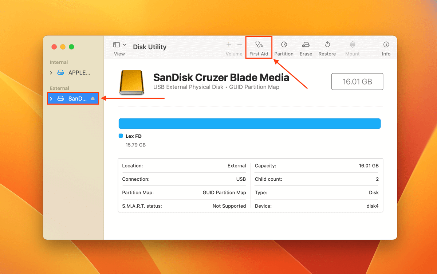Click the Disk Utility window title
437x274 pixels.
tap(150, 47)
